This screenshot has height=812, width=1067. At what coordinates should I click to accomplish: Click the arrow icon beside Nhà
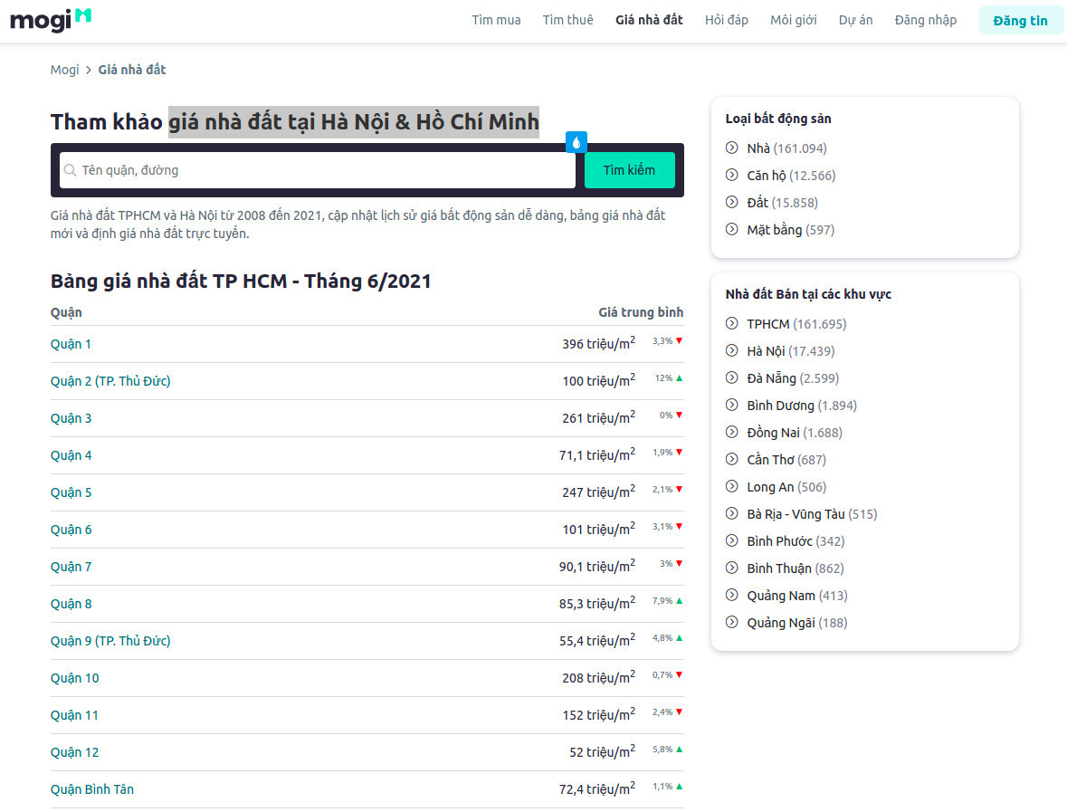click(x=731, y=148)
